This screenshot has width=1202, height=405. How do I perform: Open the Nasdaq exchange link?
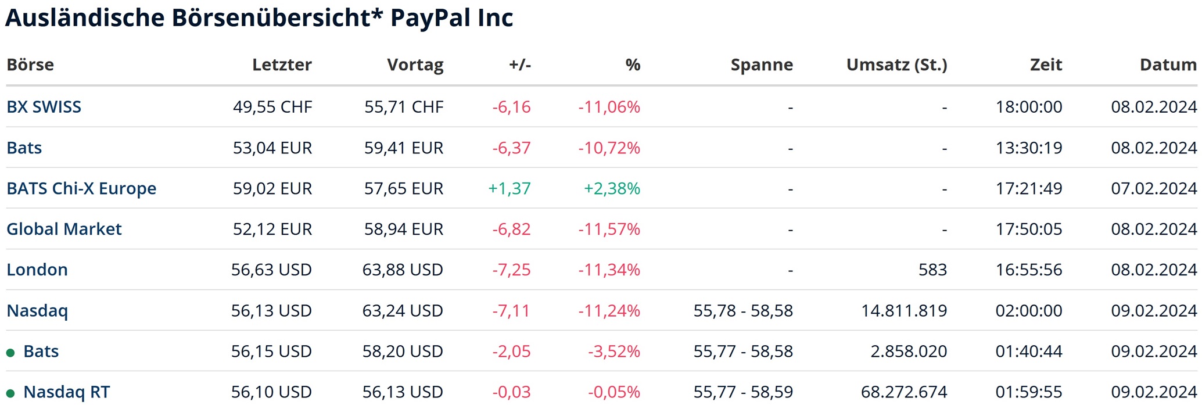point(37,310)
